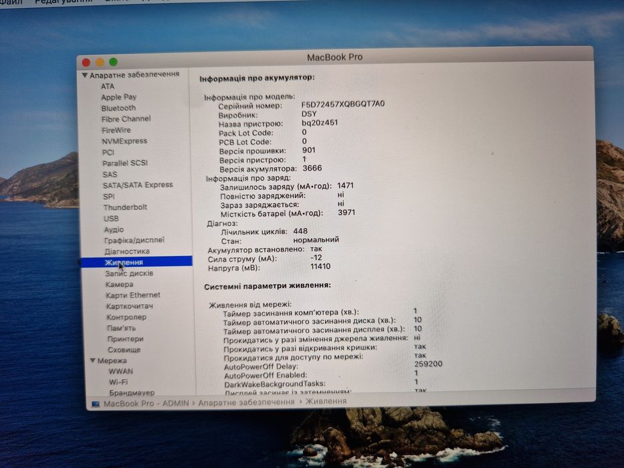Select Wi-Fi in the sidebar
The width and height of the screenshot is (624, 468).
[x=118, y=382]
